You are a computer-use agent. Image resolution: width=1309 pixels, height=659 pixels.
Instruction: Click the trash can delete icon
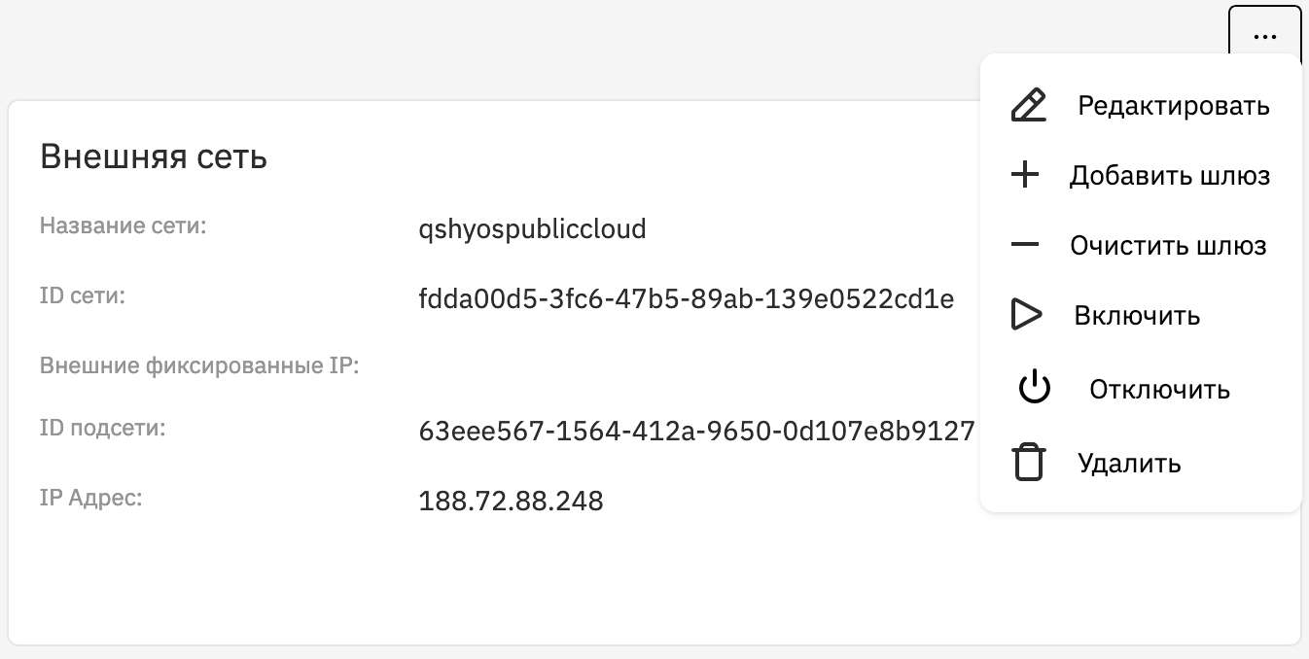1029,463
